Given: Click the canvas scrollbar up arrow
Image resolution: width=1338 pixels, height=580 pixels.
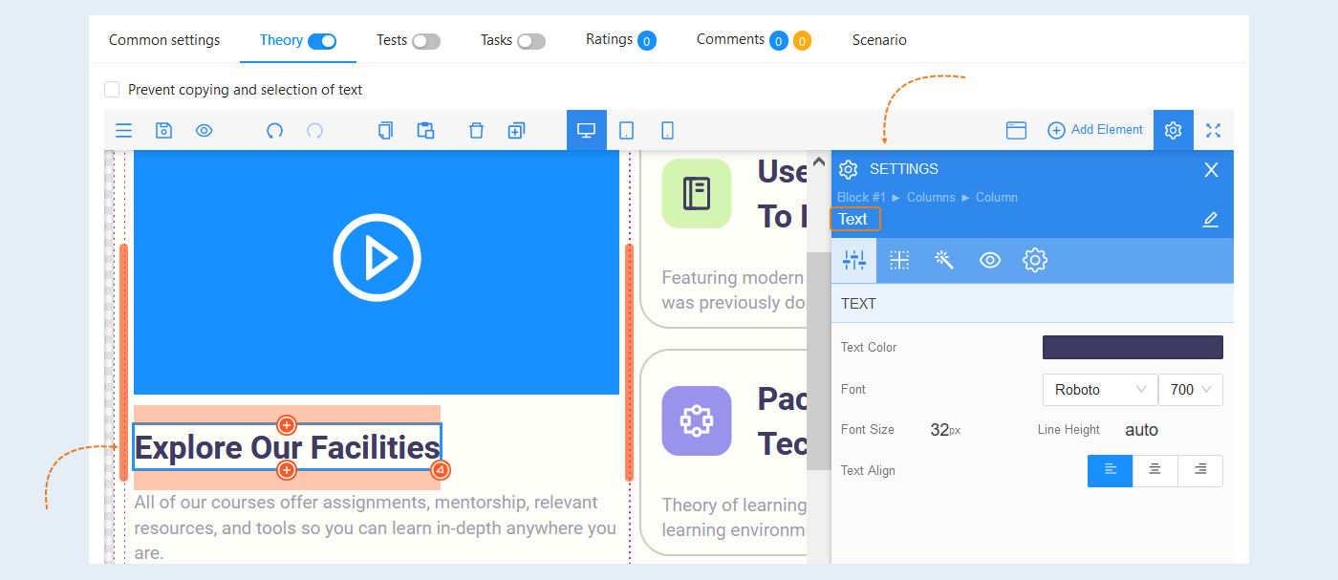Looking at the screenshot, I should tap(818, 161).
